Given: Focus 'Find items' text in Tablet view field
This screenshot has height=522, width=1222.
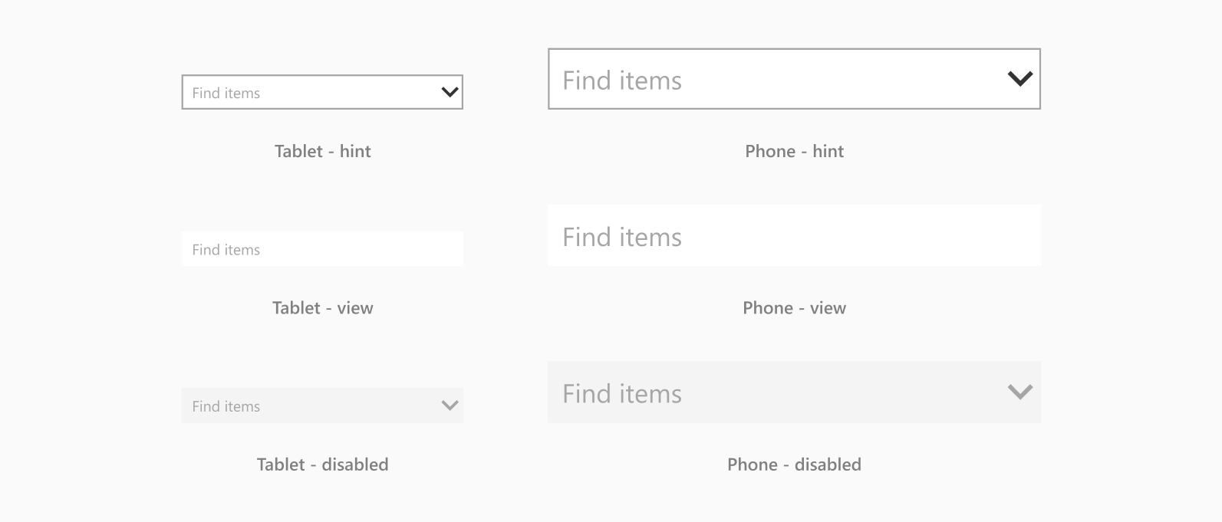Looking at the screenshot, I should (226, 250).
